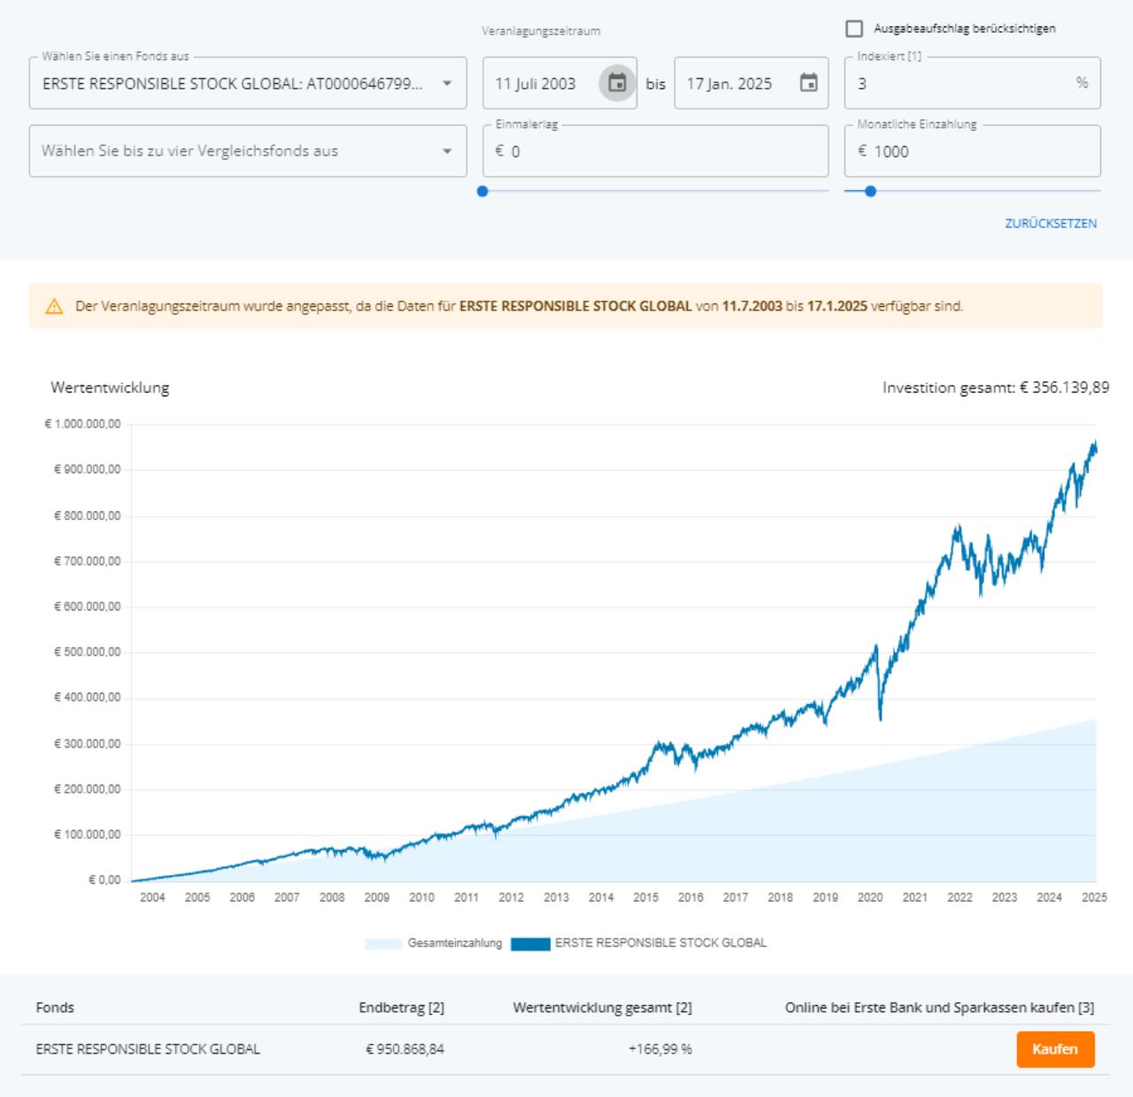Click the Einmalerlag slider handle
This screenshot has width=1133, height=1097.
click(x=482, y=191)
